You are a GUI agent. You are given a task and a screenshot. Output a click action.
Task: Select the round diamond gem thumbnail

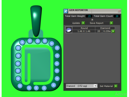click(69, 30)
